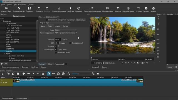Toggle V1 track visibility eye
This screenshot has width=178, height=100.
[x=6, y=83]
